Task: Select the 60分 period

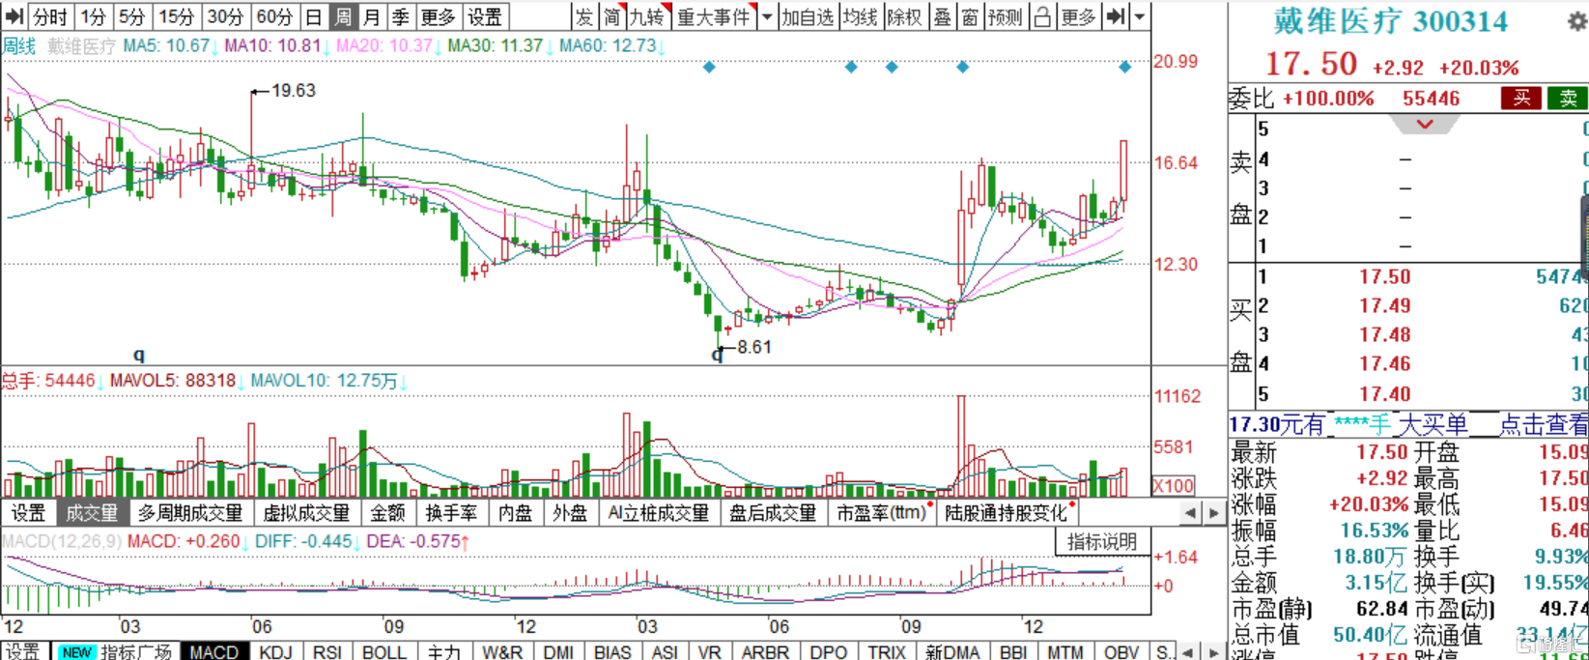Action: point(274,16)
